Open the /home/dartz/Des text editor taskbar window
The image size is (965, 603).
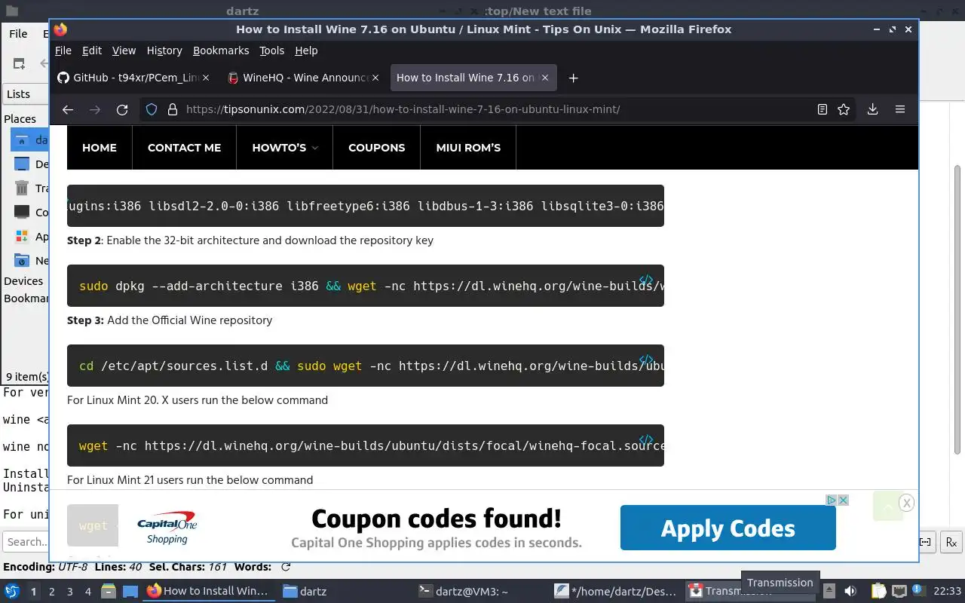coord(616,591)
